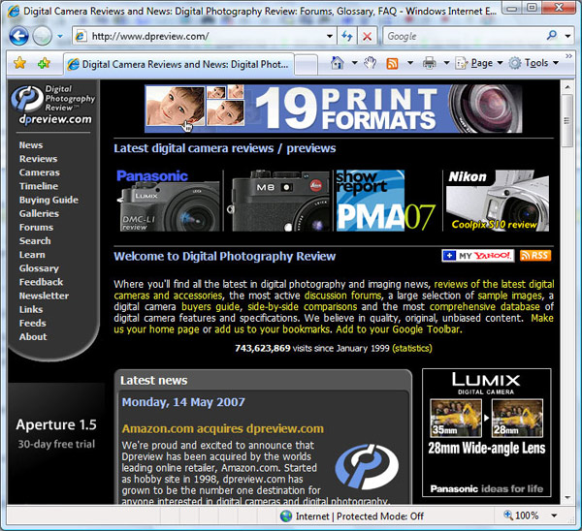582x531 pixels.
Task: Click the red Stop loading icon
Action: click(367, 37)
